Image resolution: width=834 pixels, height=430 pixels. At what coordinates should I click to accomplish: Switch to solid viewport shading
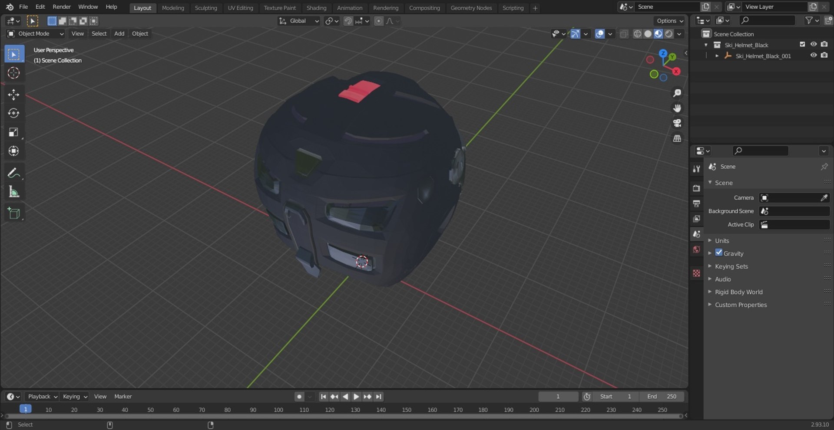point(648,34)
